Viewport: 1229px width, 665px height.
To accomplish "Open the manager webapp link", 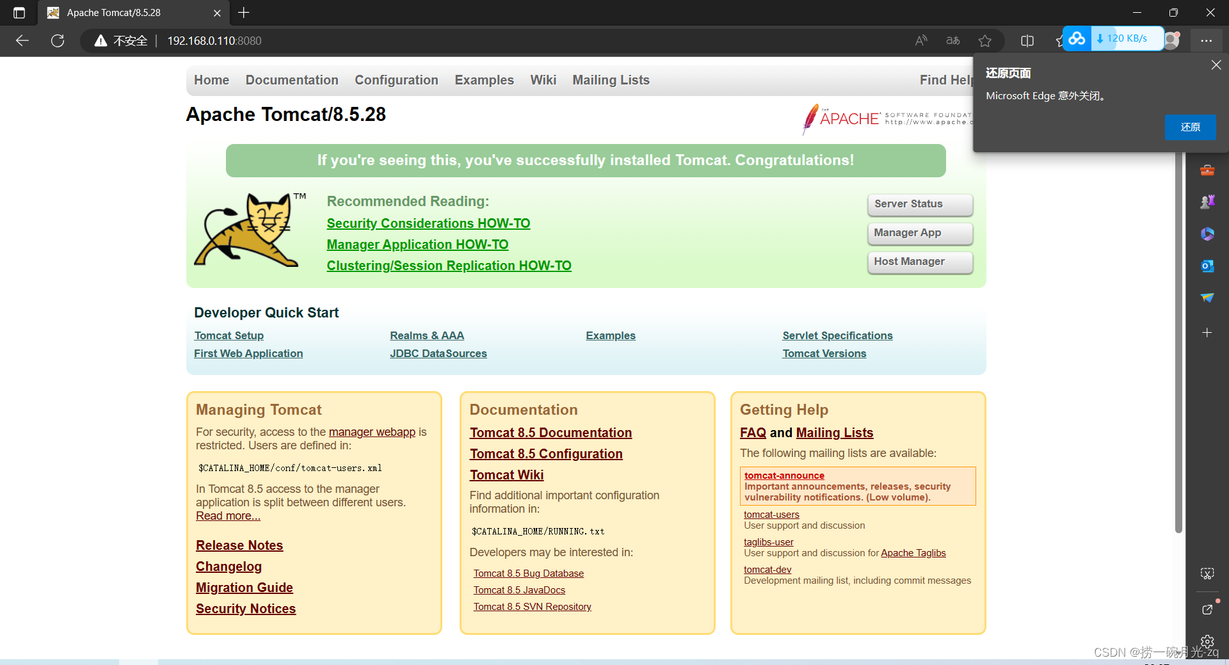I will point(372,432).
